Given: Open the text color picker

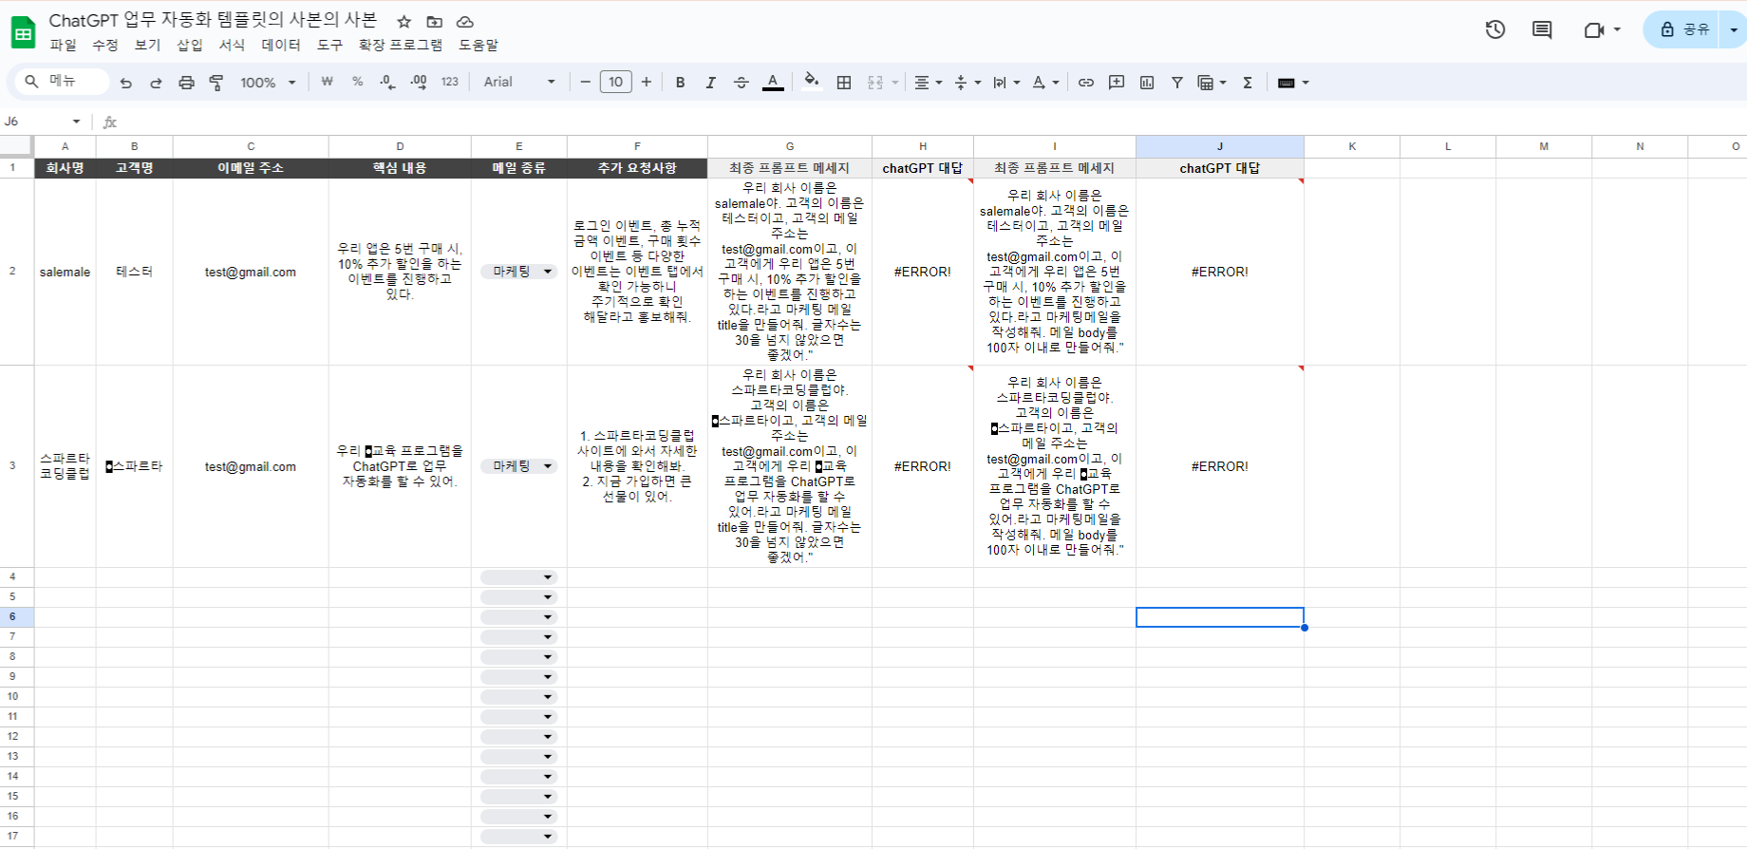Looking at the screenshot, I should [x=773, y=83].
